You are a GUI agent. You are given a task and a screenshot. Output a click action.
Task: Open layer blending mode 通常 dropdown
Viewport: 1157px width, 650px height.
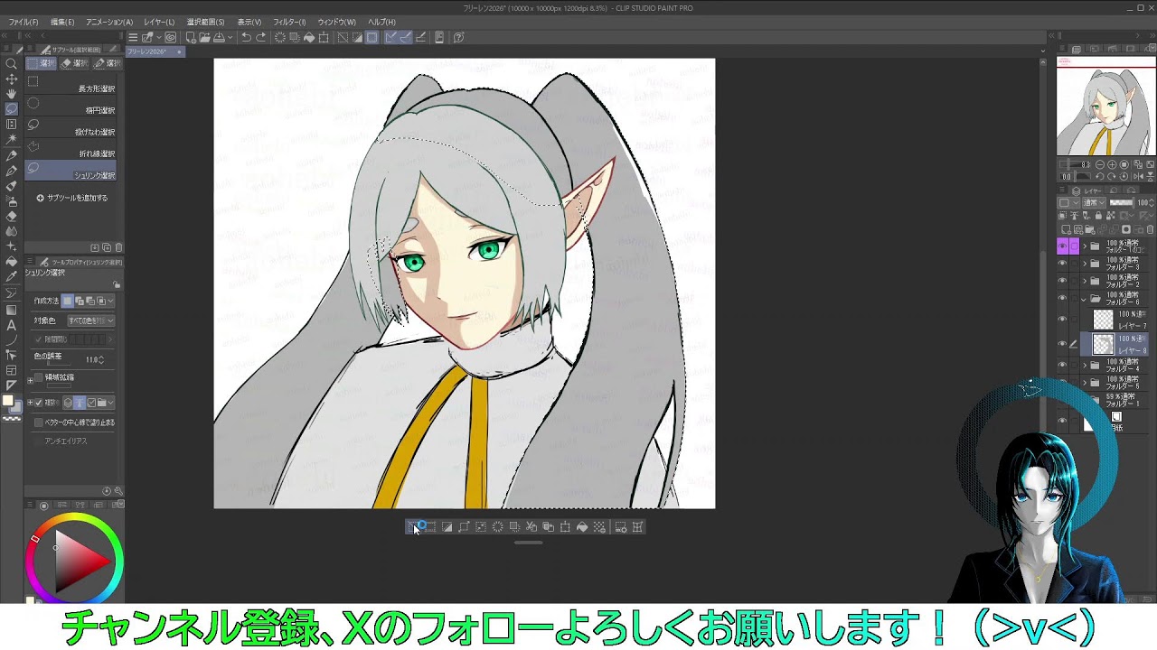[x=1092, y=203]
